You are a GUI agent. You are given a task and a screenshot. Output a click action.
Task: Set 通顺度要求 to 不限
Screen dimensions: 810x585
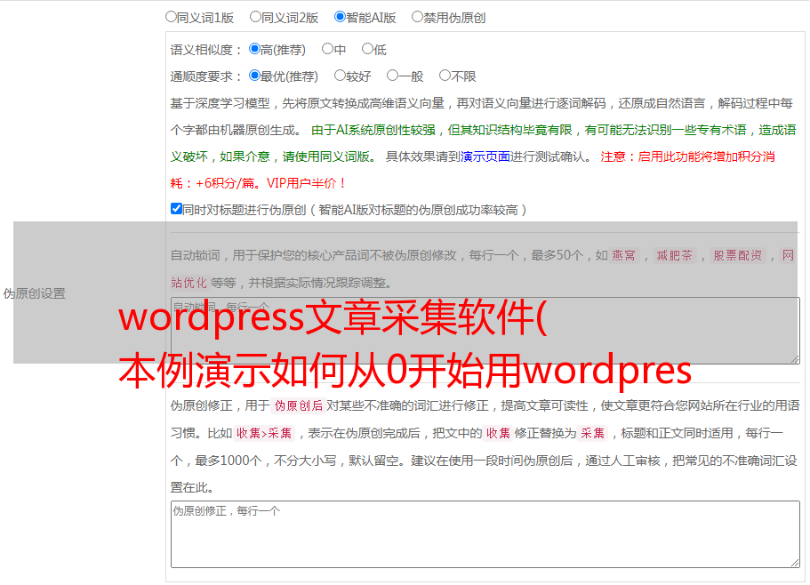445,76
